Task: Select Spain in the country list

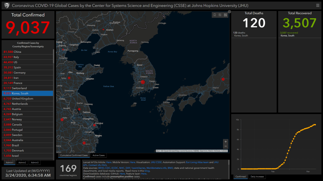Action: [27, 68]
